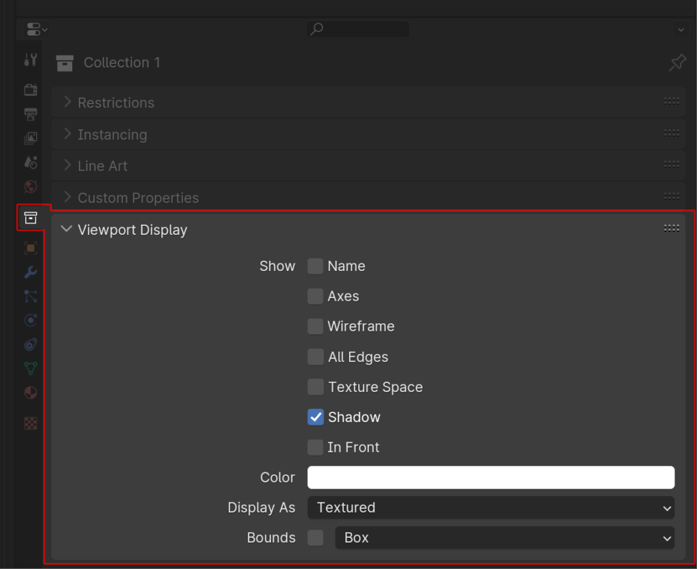Enable the All Edges checkbox
The width and height of the screenshot is (697, 569).
tap(315, 357)
